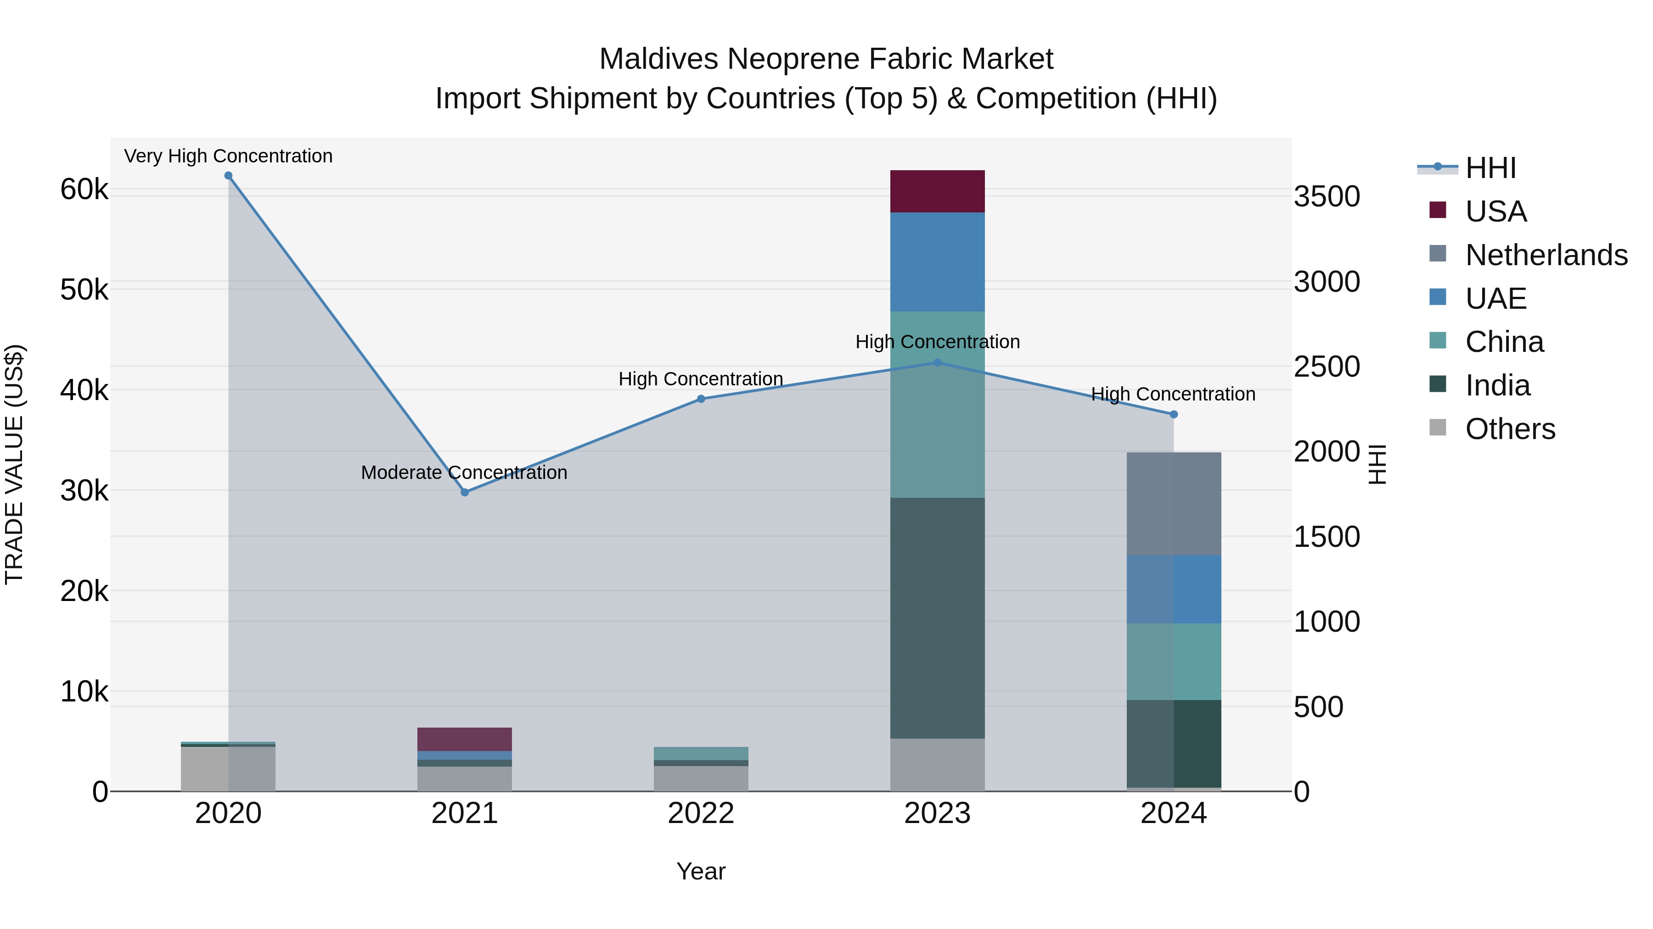Click the 'Moderate Concentration' annotation
1653x929 pixels.
pos(464,473)
